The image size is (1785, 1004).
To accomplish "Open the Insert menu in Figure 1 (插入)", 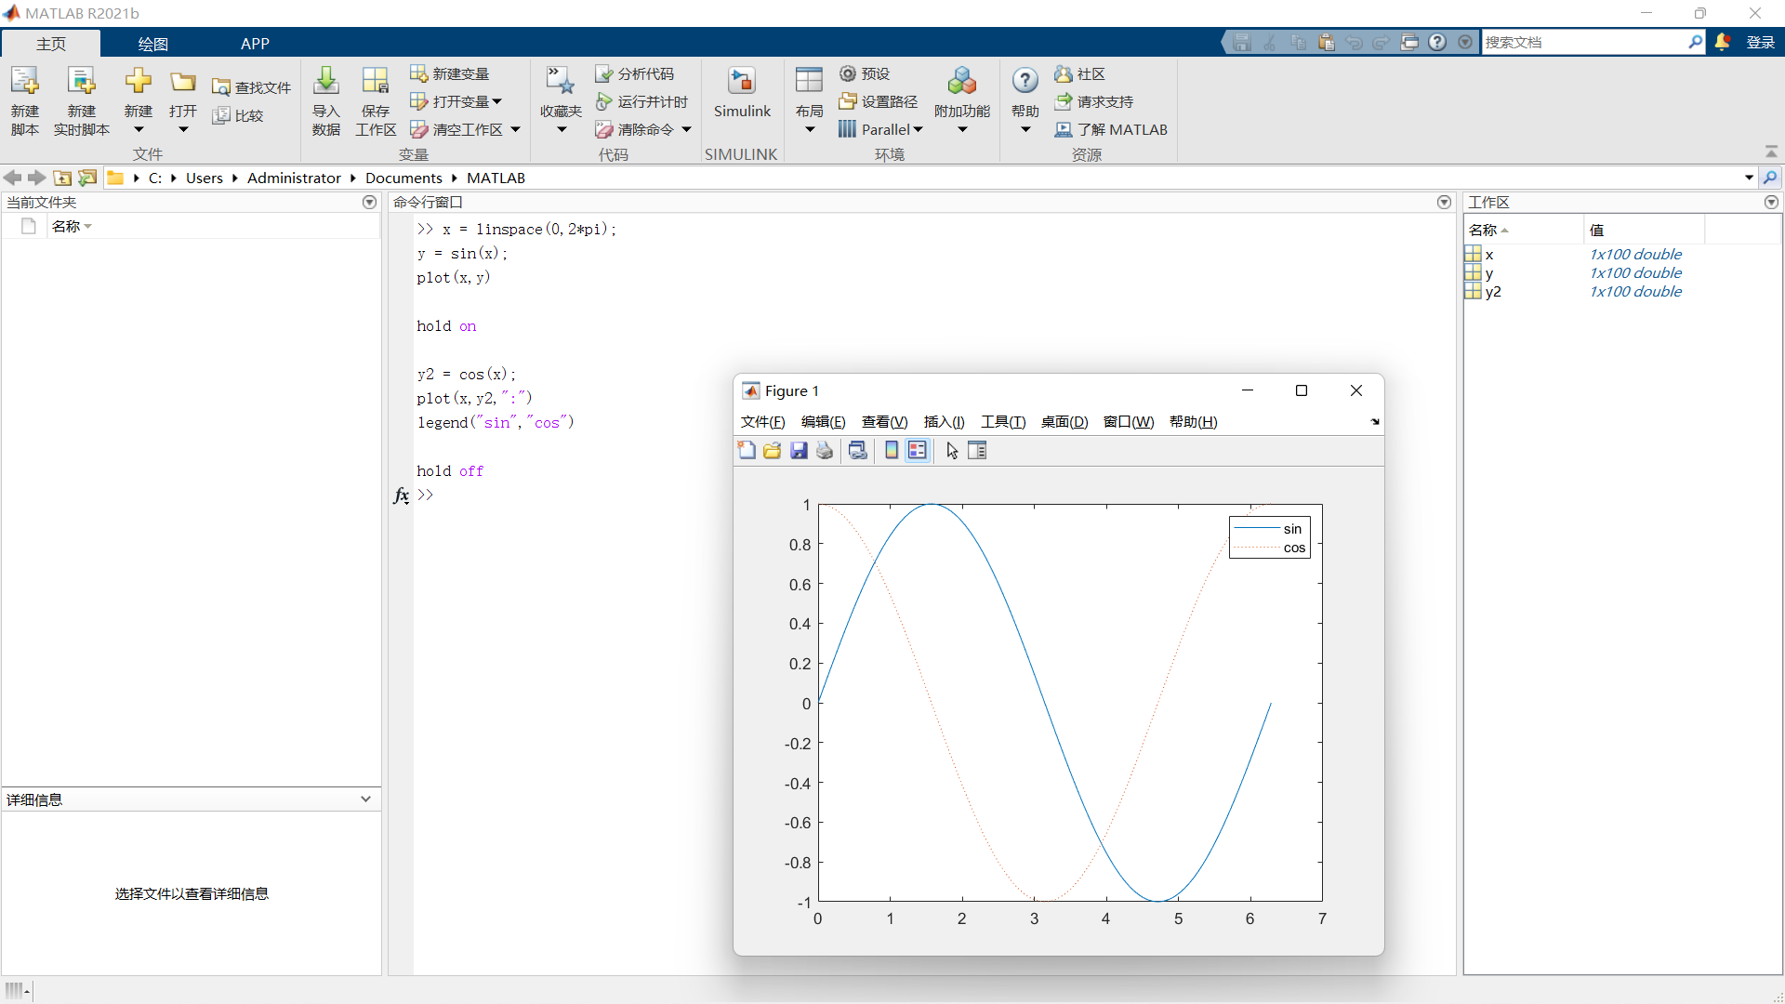I will point(944,422).
